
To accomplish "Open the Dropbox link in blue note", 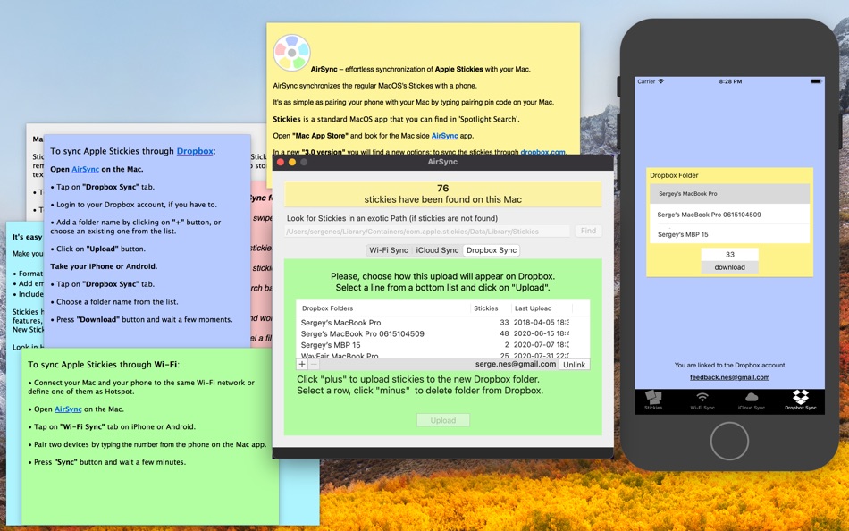I will click(x=195, y=151).
